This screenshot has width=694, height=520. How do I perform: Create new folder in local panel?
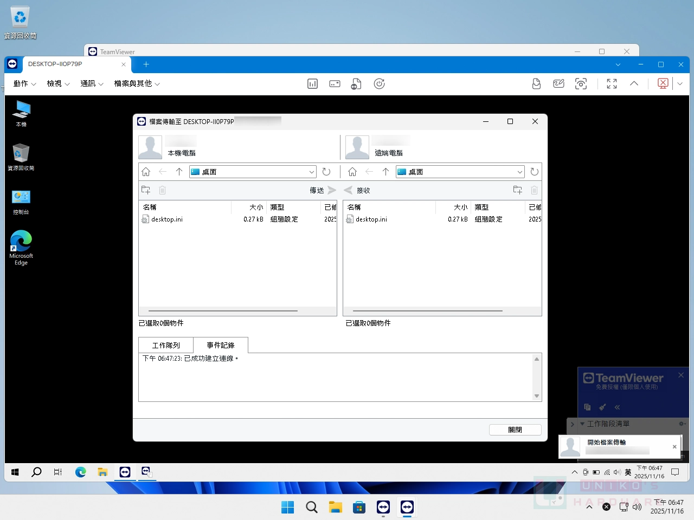(146, 190)
